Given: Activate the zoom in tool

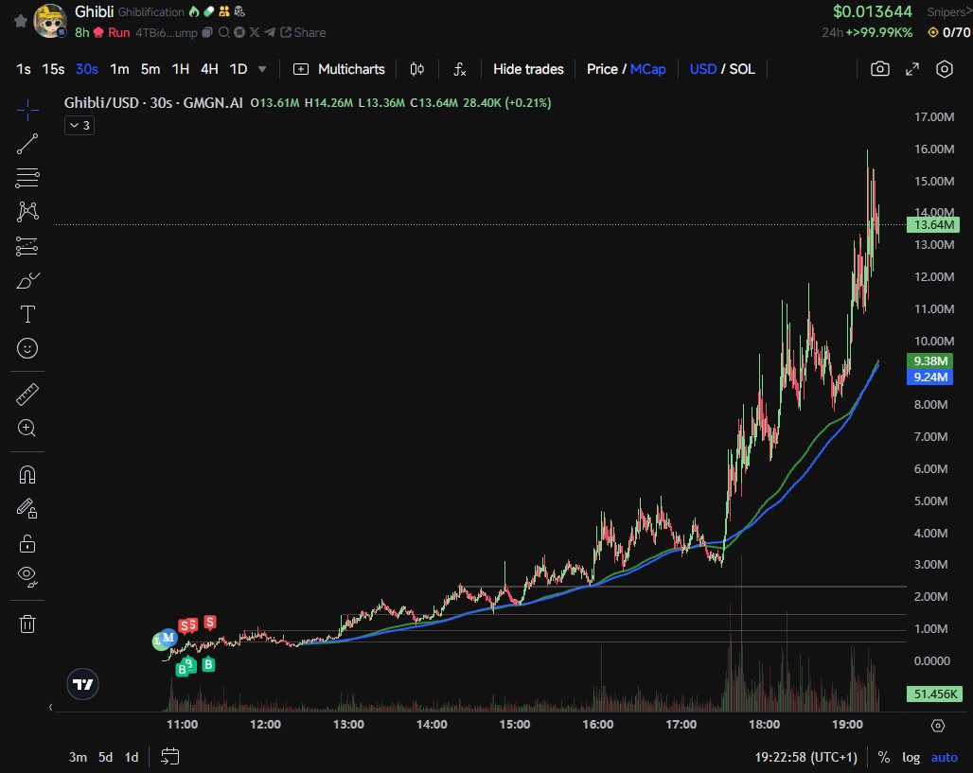Looking at the screenshot, I should pyautogui.click(x=27, y=428).
